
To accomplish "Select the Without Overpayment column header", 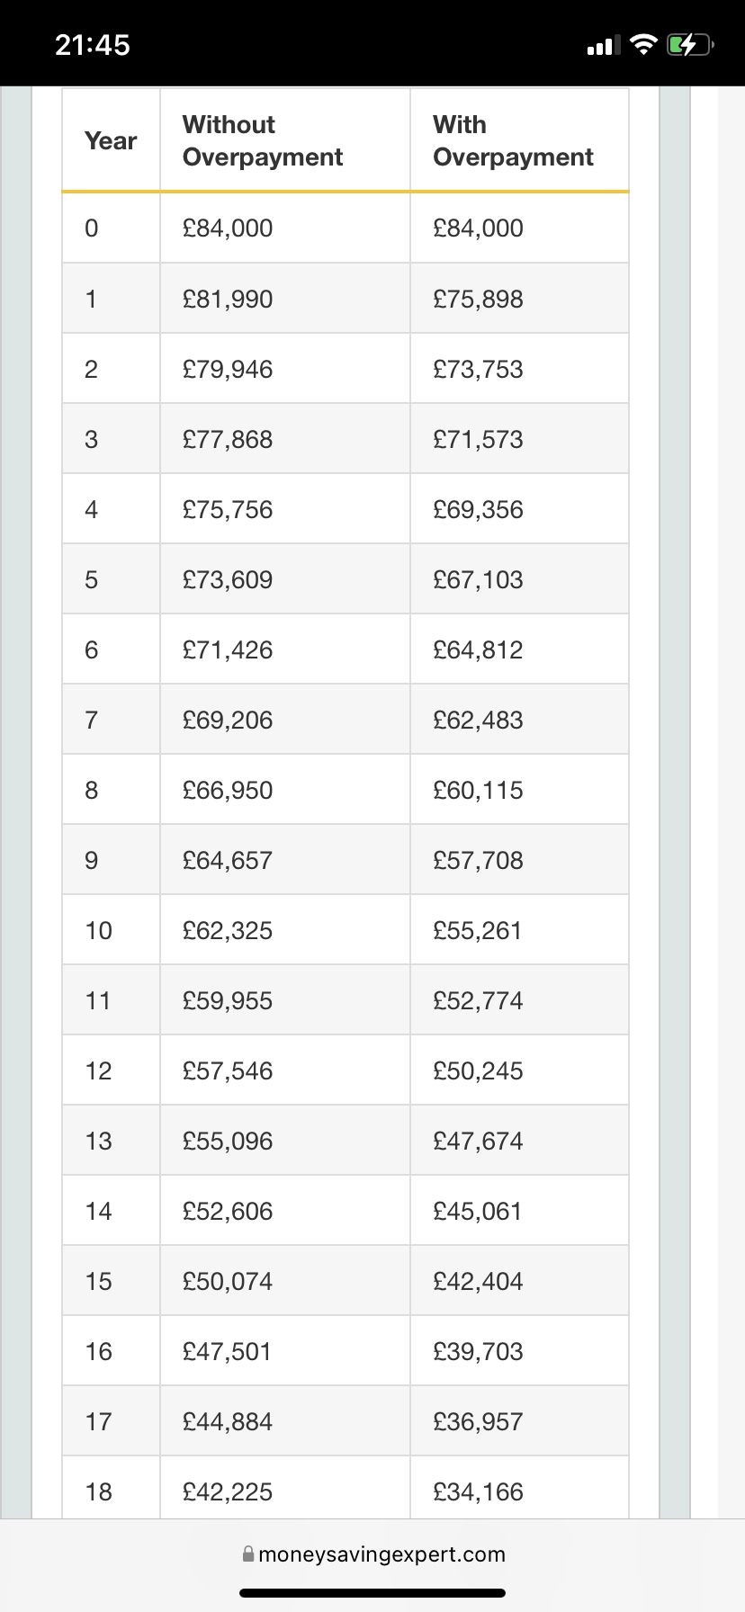I will coord(263,141).
